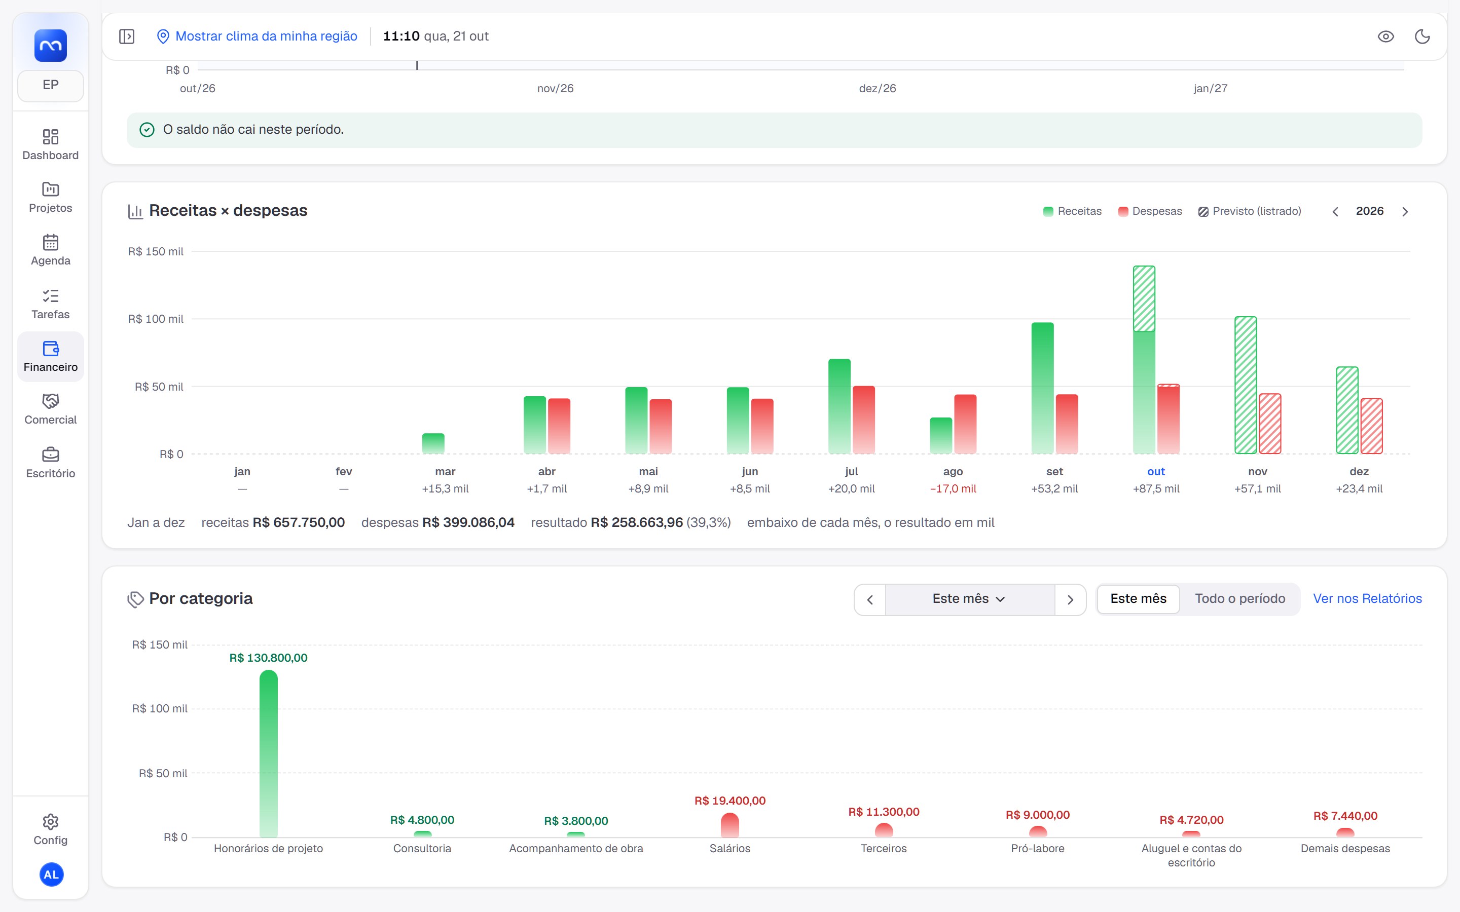Click the Por categoria tag icon

pos(136,599)
